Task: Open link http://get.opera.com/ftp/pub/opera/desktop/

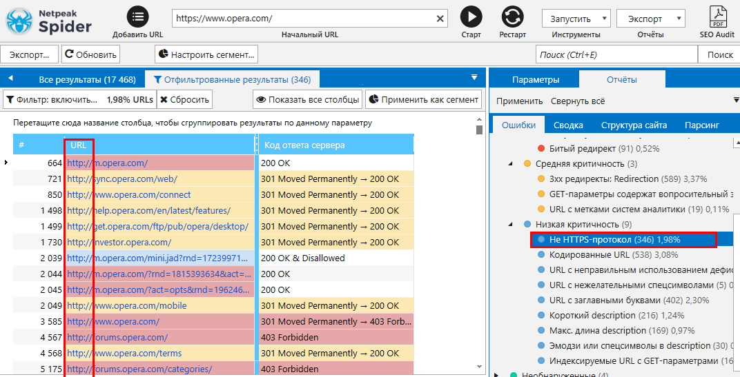Action: click(x=157, y=227)
